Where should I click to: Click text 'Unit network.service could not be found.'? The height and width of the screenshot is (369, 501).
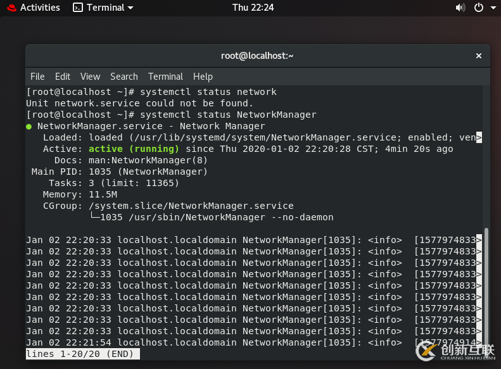pyautogui.click(x=139, y=103)
